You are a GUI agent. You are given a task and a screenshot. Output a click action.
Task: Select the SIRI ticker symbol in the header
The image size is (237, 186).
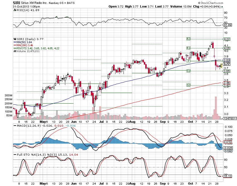click(16, 3)
